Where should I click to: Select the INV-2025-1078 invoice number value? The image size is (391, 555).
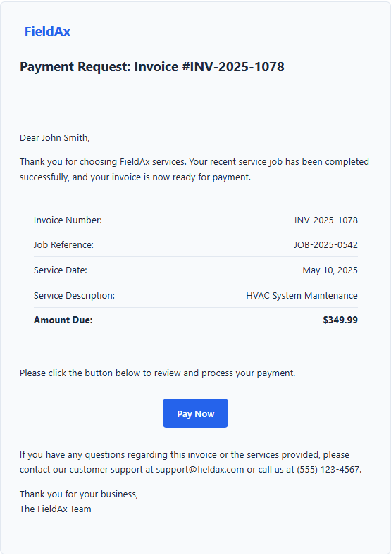pos(325,220)
